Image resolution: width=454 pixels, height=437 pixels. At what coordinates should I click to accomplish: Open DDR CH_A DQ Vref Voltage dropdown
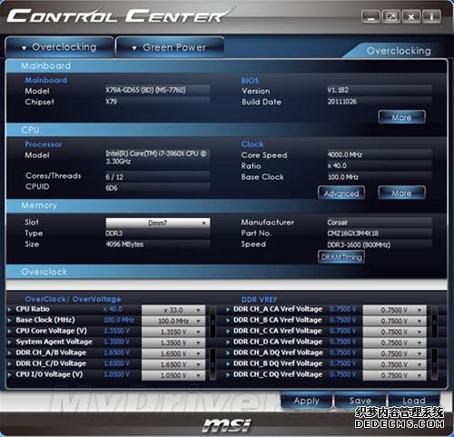[394, 353]
